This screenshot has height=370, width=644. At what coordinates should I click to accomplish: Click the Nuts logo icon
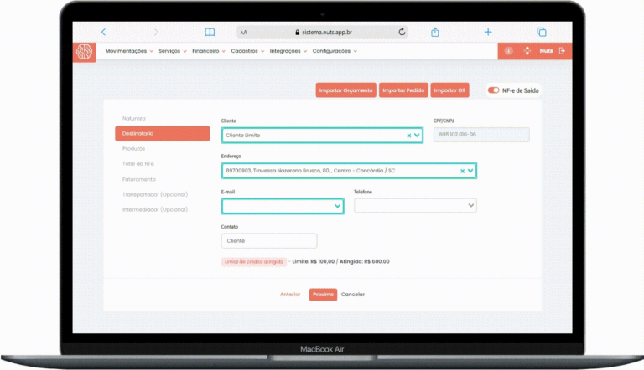pyautogui.click(x=84, y=51)
